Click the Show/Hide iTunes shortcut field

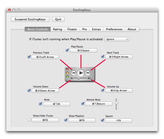pyautogui.click(x=45, y=120)
